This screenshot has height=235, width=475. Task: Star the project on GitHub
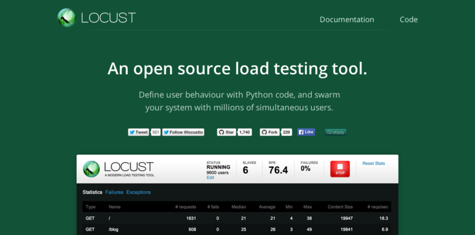[226, 132]
